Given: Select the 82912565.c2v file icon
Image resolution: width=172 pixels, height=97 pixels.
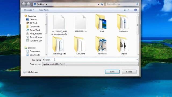Looking at the screenshot, I should (81, 22).
